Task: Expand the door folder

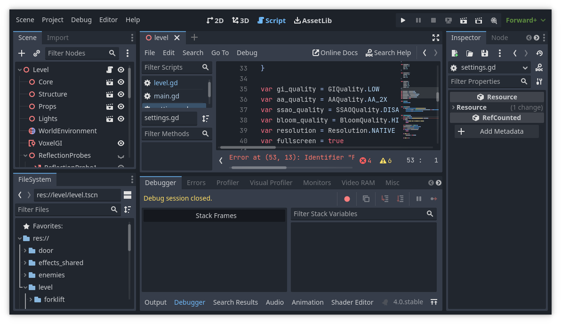Action: (x=25, y=251)
